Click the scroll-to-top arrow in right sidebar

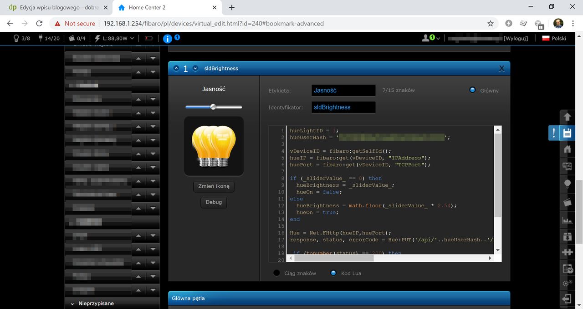[x=567, y=117]
